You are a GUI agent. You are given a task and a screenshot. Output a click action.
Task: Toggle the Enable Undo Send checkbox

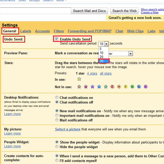57,39
